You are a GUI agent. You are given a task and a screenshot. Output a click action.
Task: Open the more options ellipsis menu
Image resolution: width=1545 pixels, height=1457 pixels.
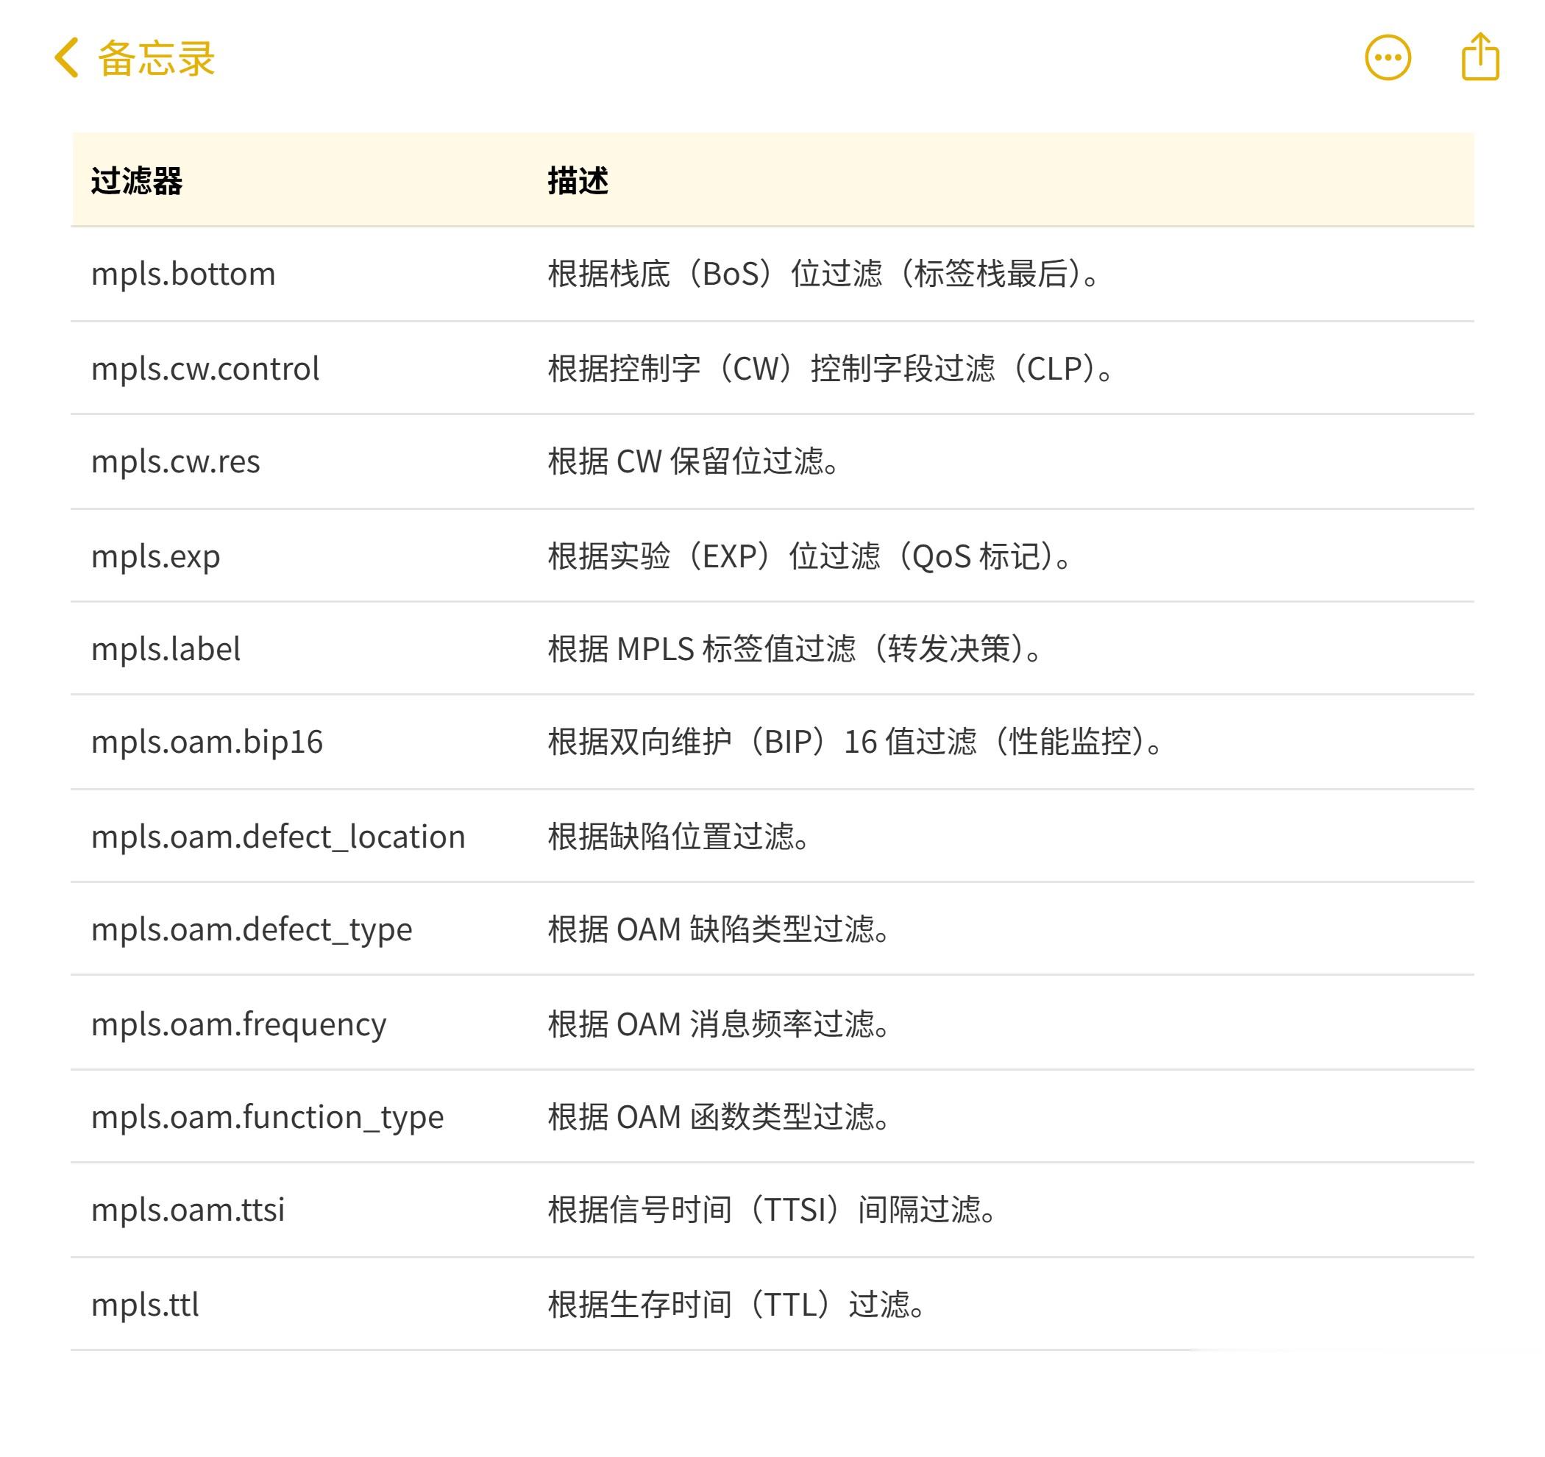[x=1388, y=58]
